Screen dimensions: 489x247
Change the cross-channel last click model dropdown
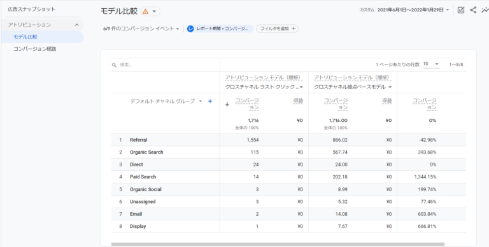264,87
